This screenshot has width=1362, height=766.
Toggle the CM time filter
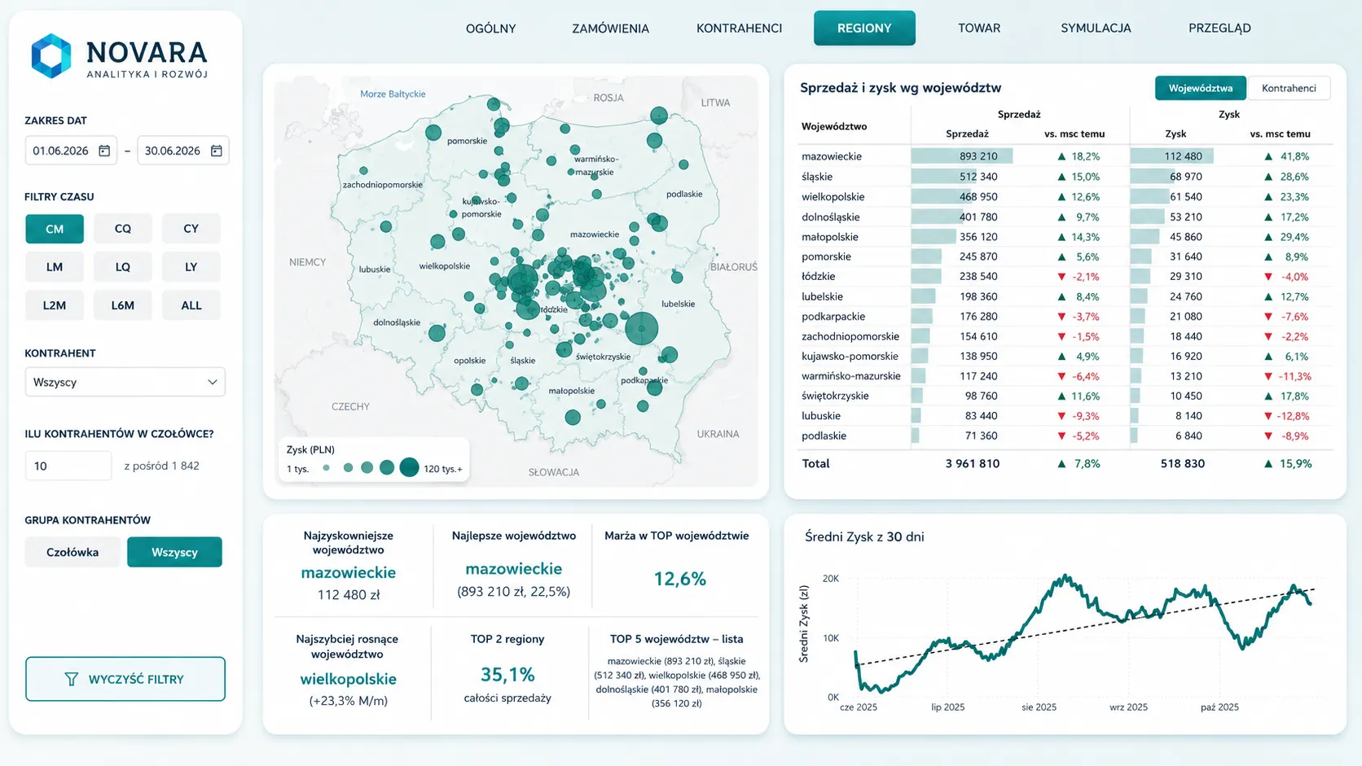pos(55,229)
